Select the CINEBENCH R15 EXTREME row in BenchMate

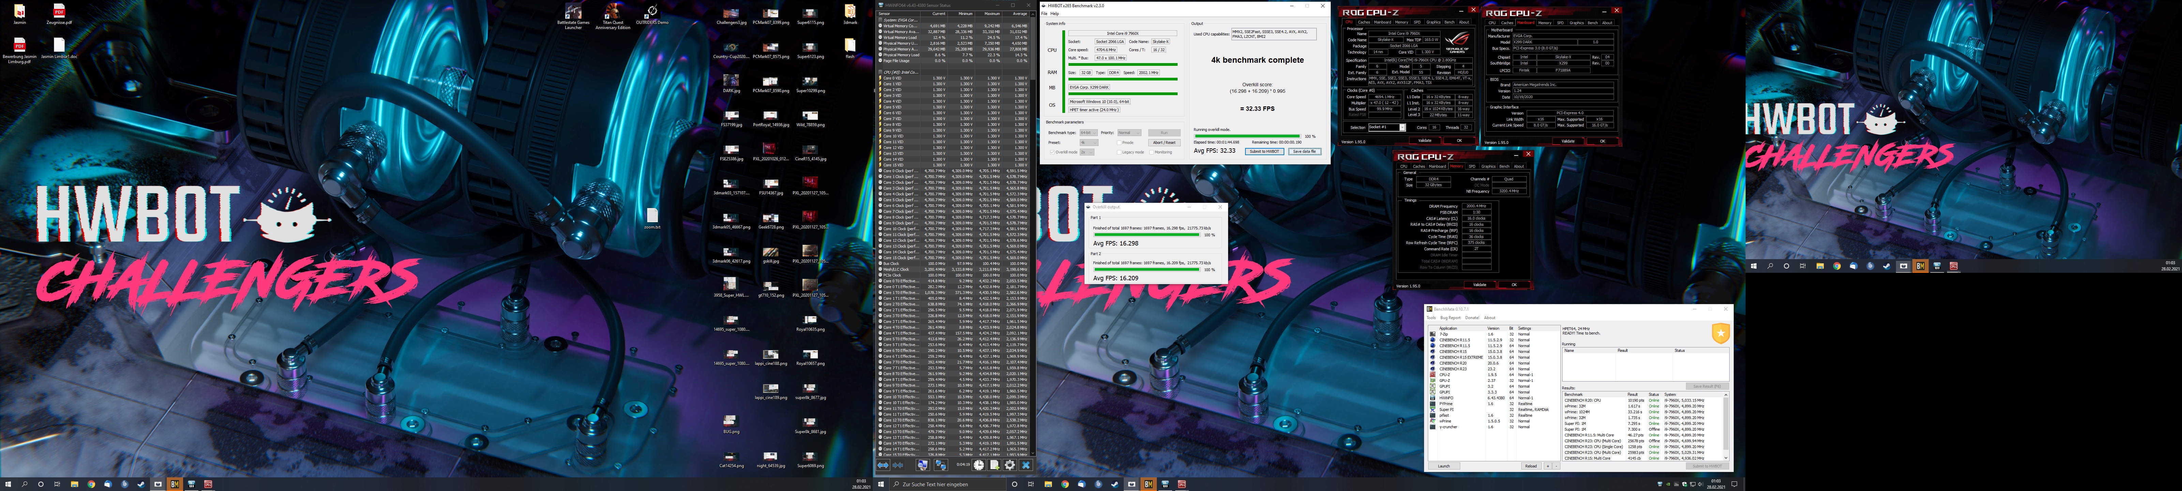(1494, 357)
